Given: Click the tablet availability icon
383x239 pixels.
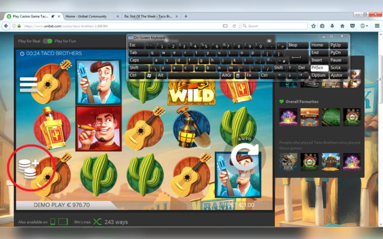Looking at the screenshot, I should click(63, 222).
